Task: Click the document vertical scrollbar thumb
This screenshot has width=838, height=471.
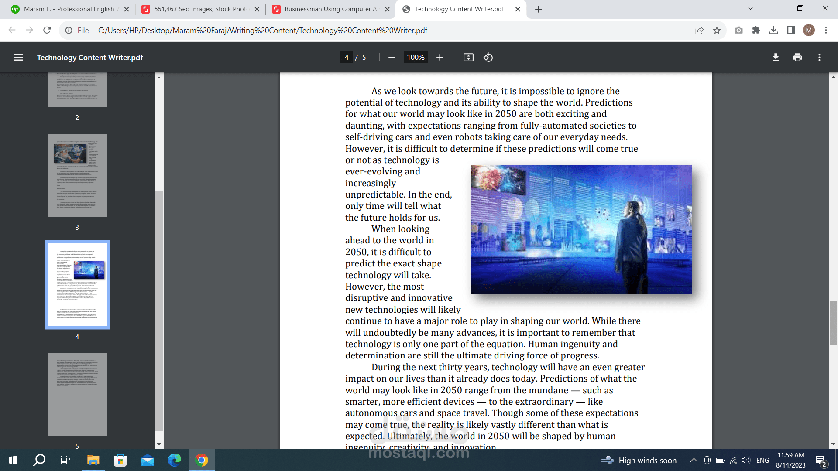Action: pyautogui.click(x=833, y=323)
